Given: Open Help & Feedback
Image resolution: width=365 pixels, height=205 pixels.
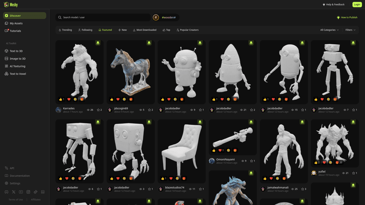Looking at the screenshot, I should (x=333, y=5).
